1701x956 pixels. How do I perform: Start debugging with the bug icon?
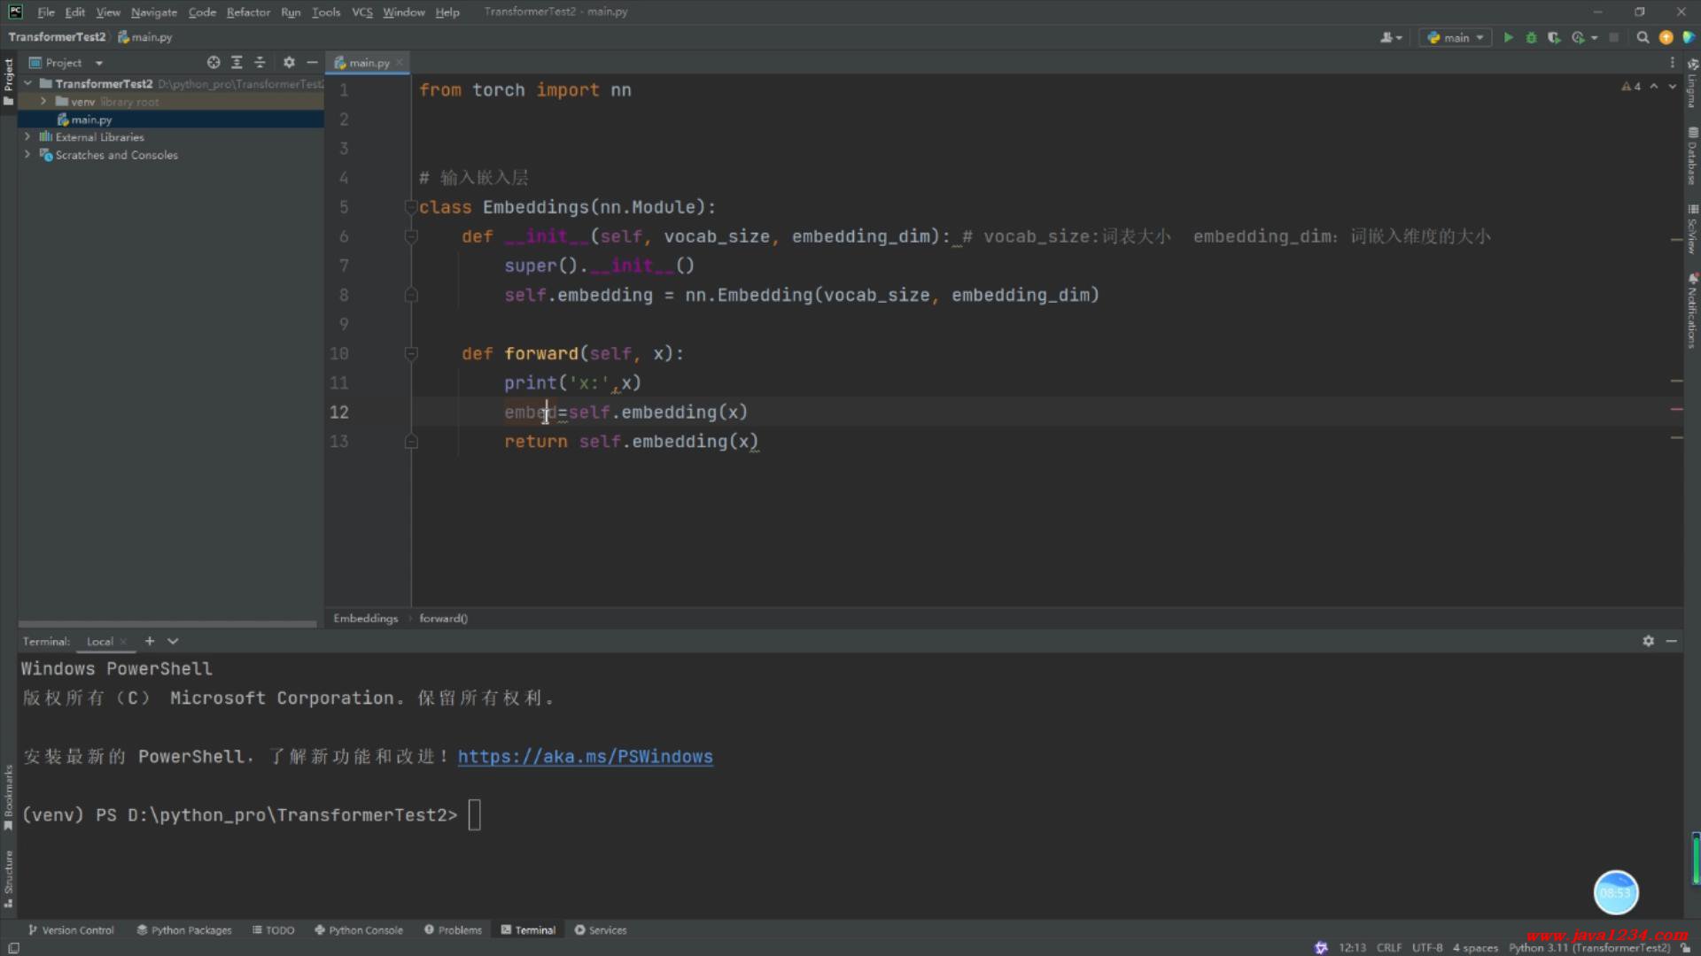1531,37
